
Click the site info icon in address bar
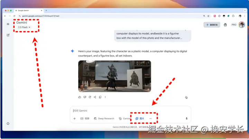coord(20,16)
